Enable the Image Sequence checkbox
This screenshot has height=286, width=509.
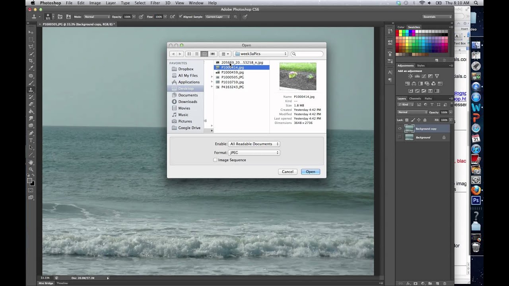coord(215,160)
